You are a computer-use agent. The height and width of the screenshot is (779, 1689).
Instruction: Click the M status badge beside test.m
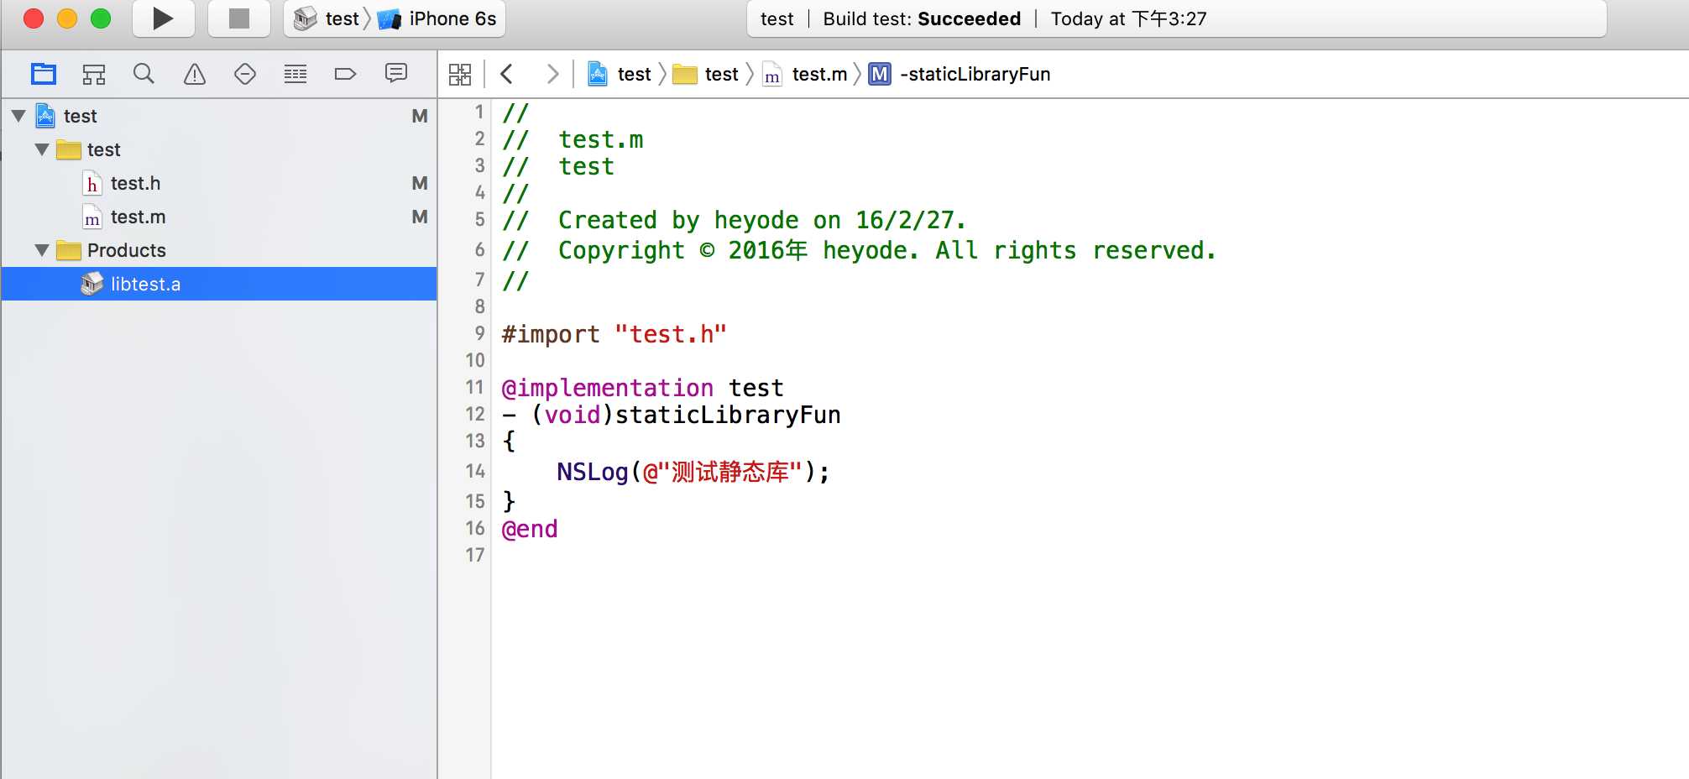[420, 217]
